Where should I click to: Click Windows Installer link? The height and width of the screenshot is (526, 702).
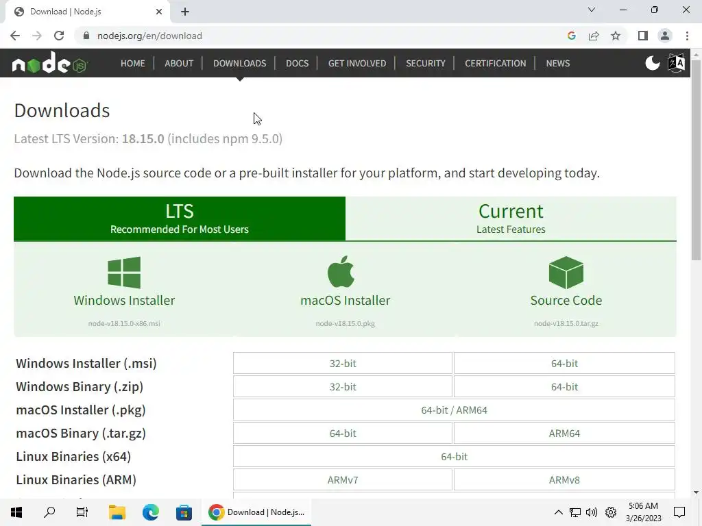click(124, 300)
